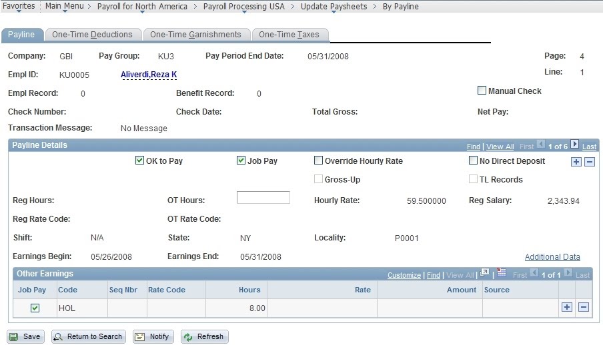
Task: Switch to One-Time Taxes tab
Action: coord(289,35)
